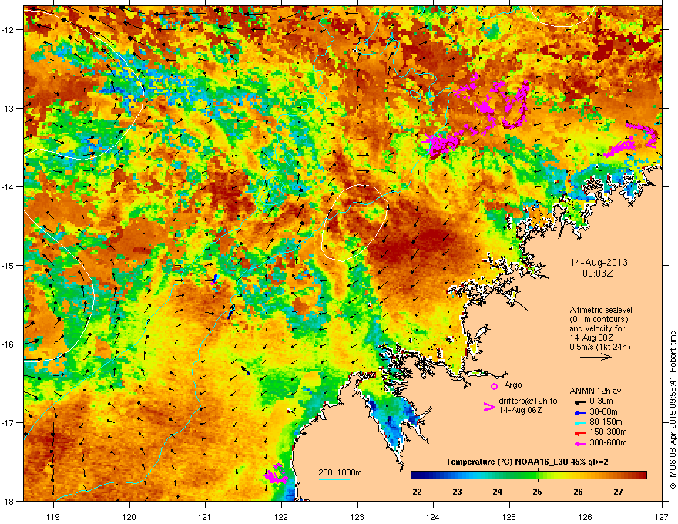Select the black 0-30m ANMN arrow symbol
The image size is (678, 524).
pos(579,401)
